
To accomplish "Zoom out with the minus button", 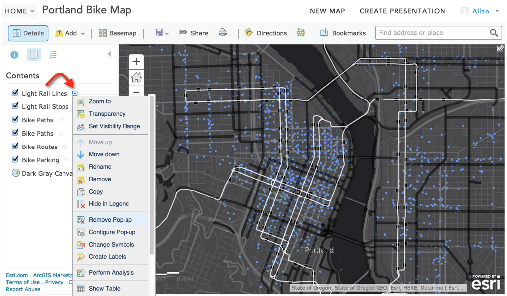I will (x=136, y=92).
